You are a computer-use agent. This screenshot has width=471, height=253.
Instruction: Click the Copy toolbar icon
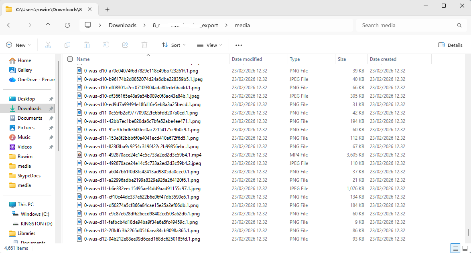(x=67, y=45)
